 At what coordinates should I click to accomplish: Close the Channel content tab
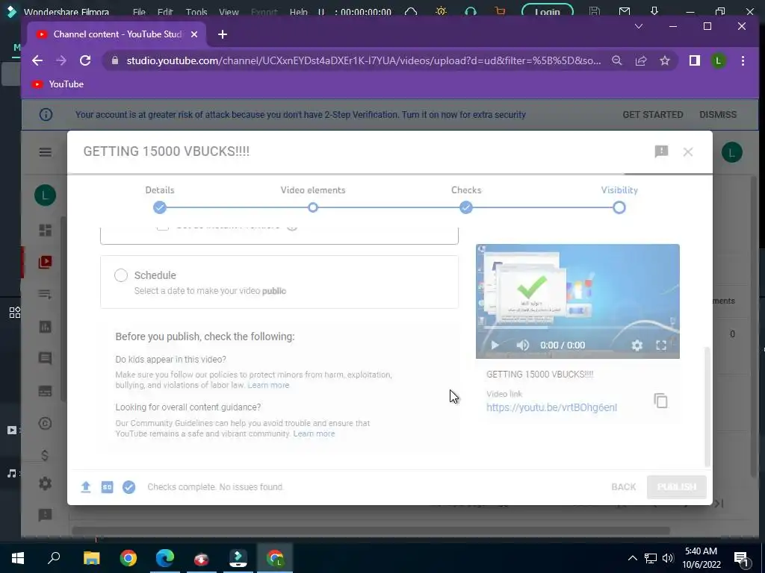194,34
